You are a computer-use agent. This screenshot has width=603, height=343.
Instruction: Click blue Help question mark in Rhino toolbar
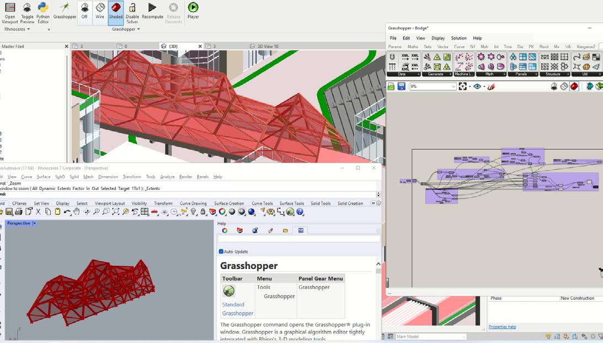300,212
